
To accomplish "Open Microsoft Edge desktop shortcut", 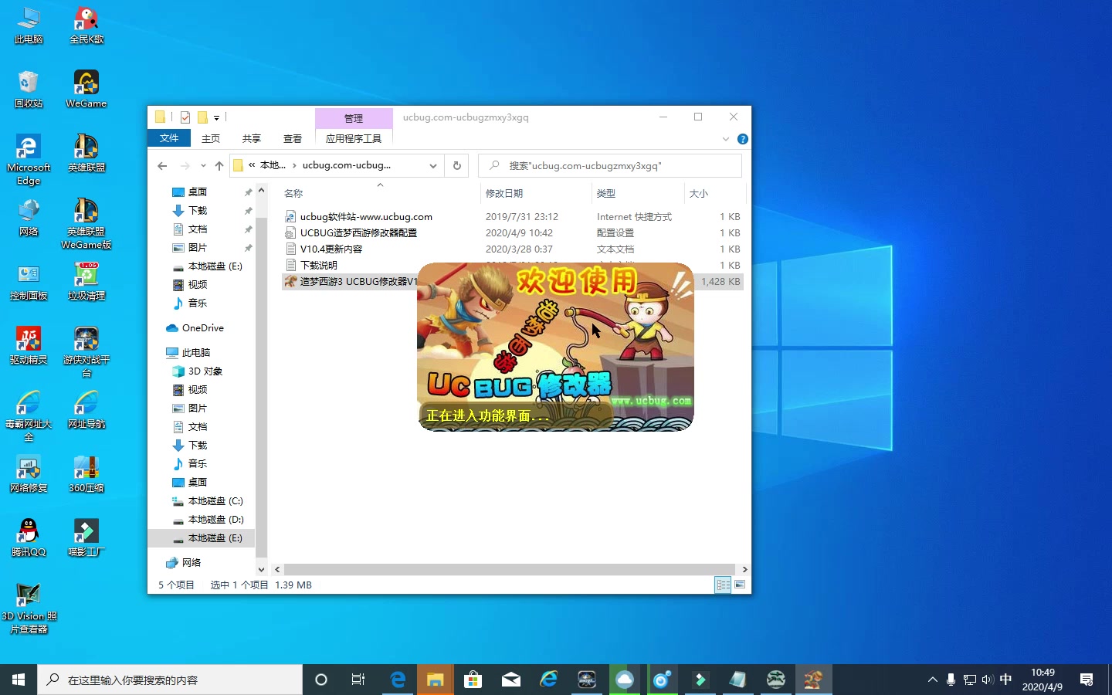I will tap(29, 160).
